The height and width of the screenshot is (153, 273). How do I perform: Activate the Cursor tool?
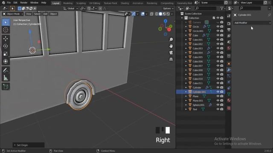point(6,30)
